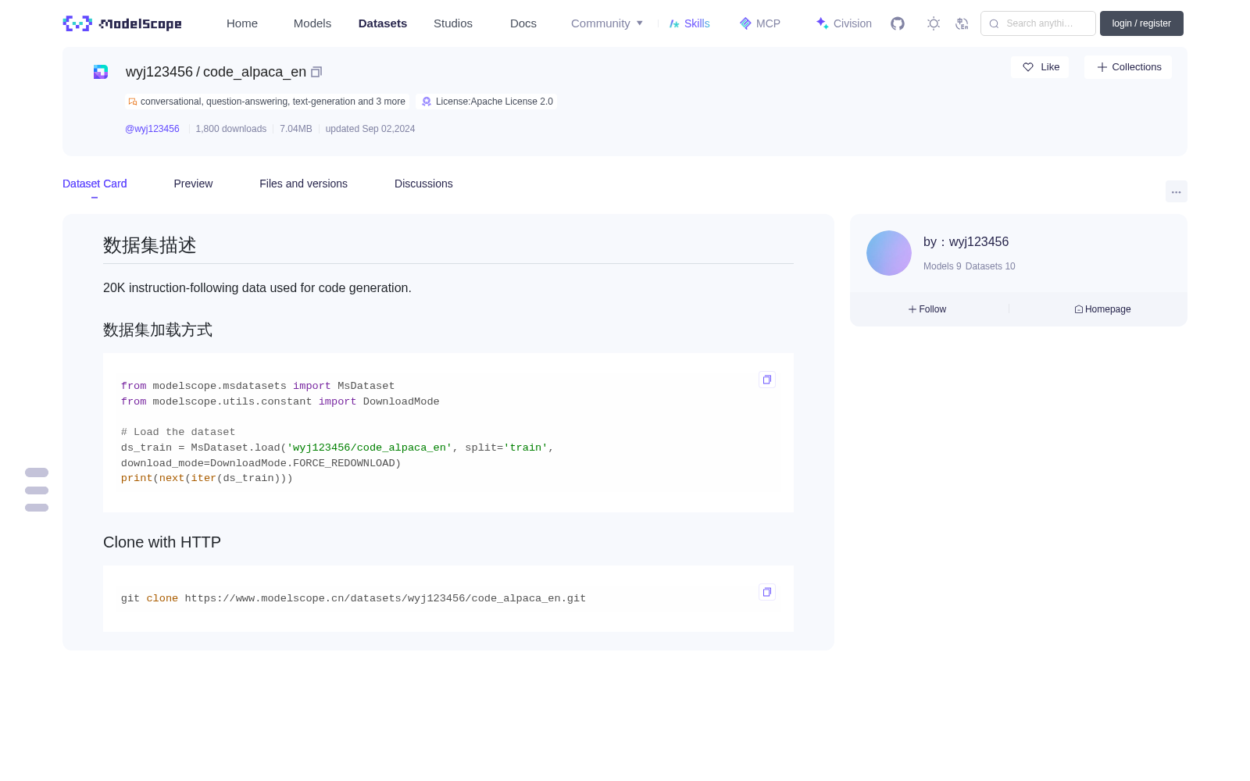Like this dataset
Screen dimensions: 1250x781
(1040, 67)
